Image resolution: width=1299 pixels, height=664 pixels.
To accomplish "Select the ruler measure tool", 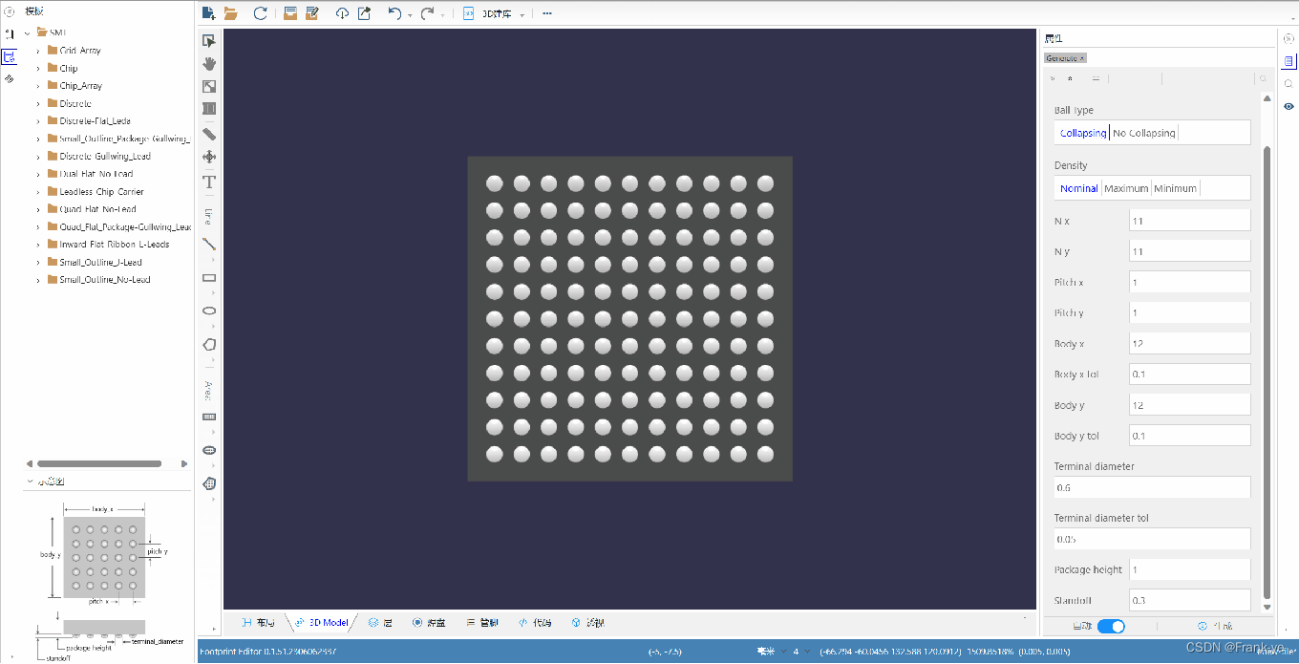I will click(x=209, y=134).
